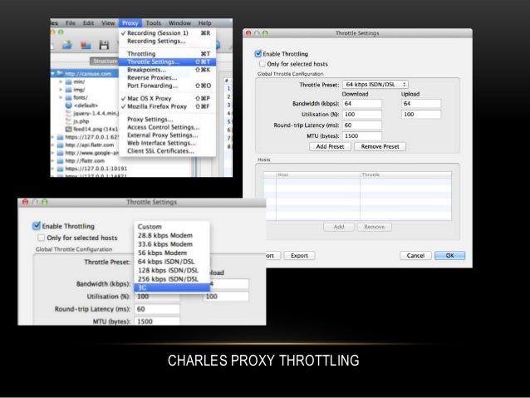Choose Client SSL Certificates... menu entry

pos(167,151)
